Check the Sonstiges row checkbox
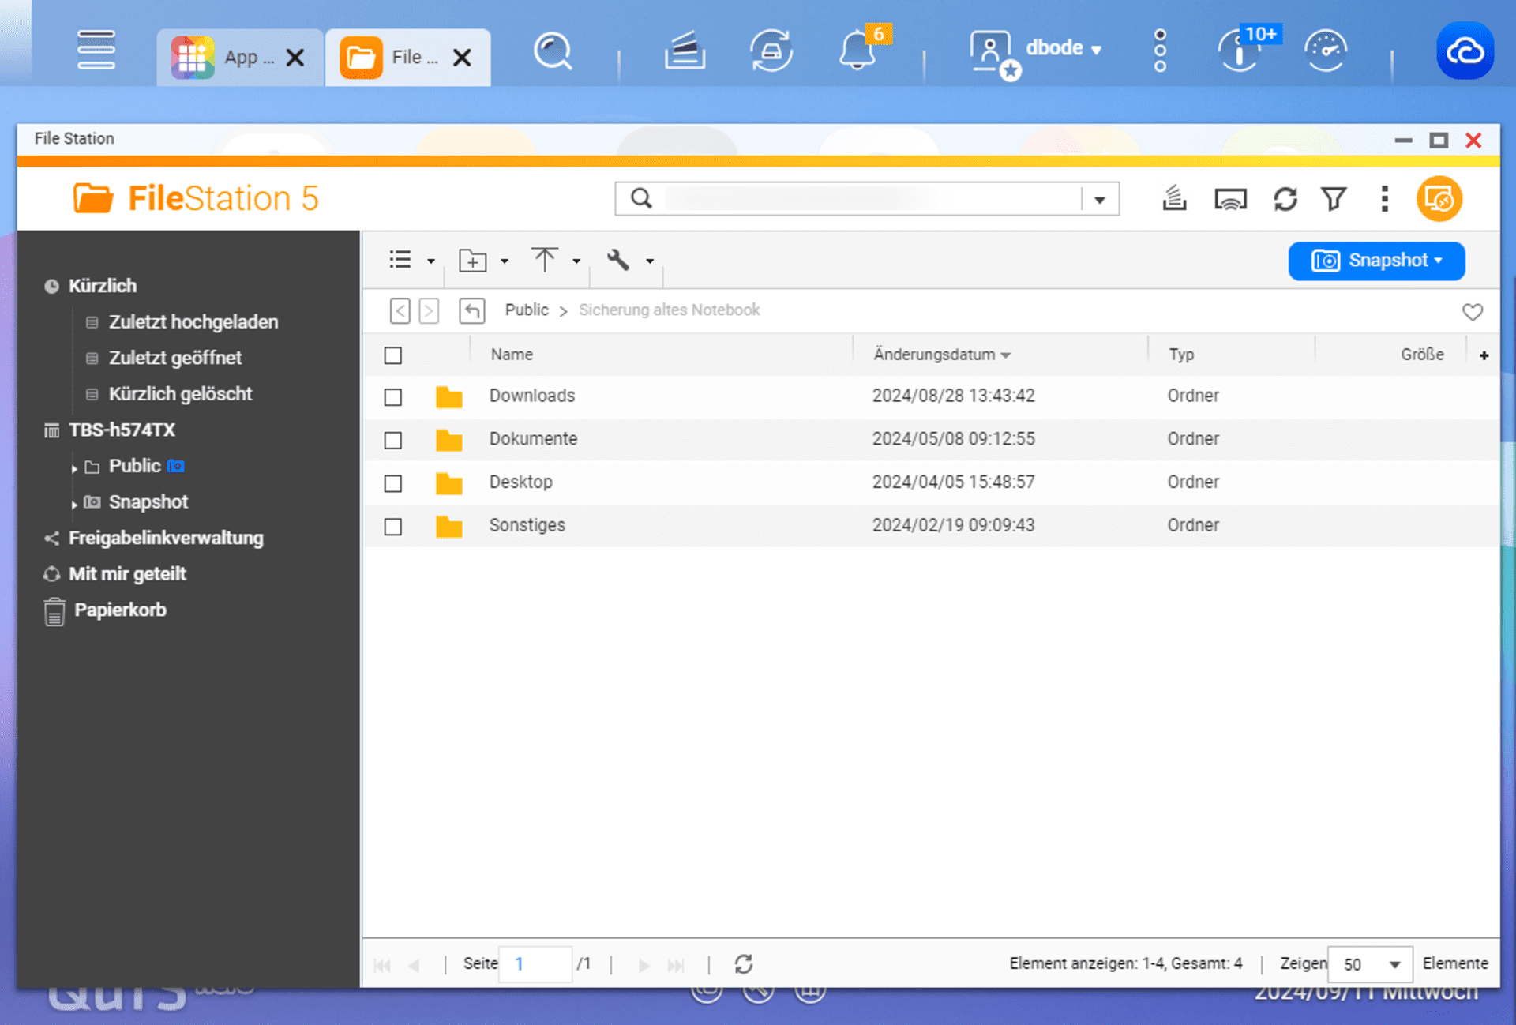The width and height of the screenshot is (1516, 1025). pyautogui.click(x=392, y=527)
